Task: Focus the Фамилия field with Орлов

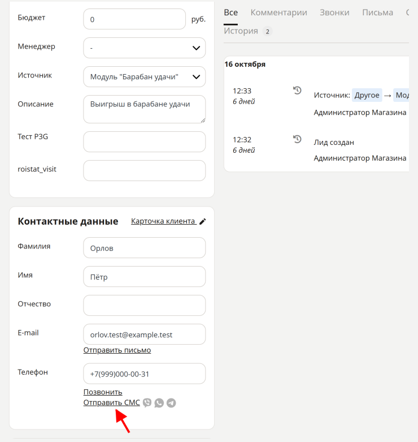Action: [x=144, y=248]
